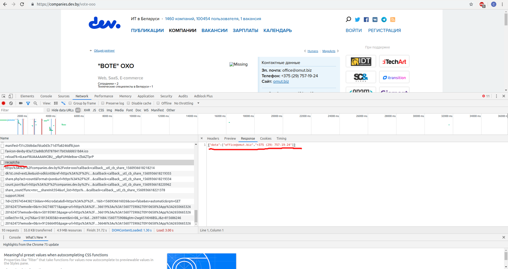Bookmark this page with star icon

click(471, 4)
